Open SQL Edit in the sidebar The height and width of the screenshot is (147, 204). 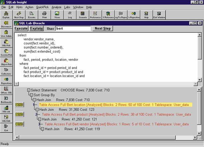pyautogui.click(x=6, y=119)
